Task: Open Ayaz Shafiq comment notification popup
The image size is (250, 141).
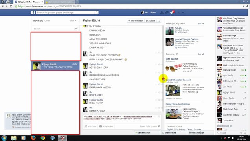Action: click(18, 121)
